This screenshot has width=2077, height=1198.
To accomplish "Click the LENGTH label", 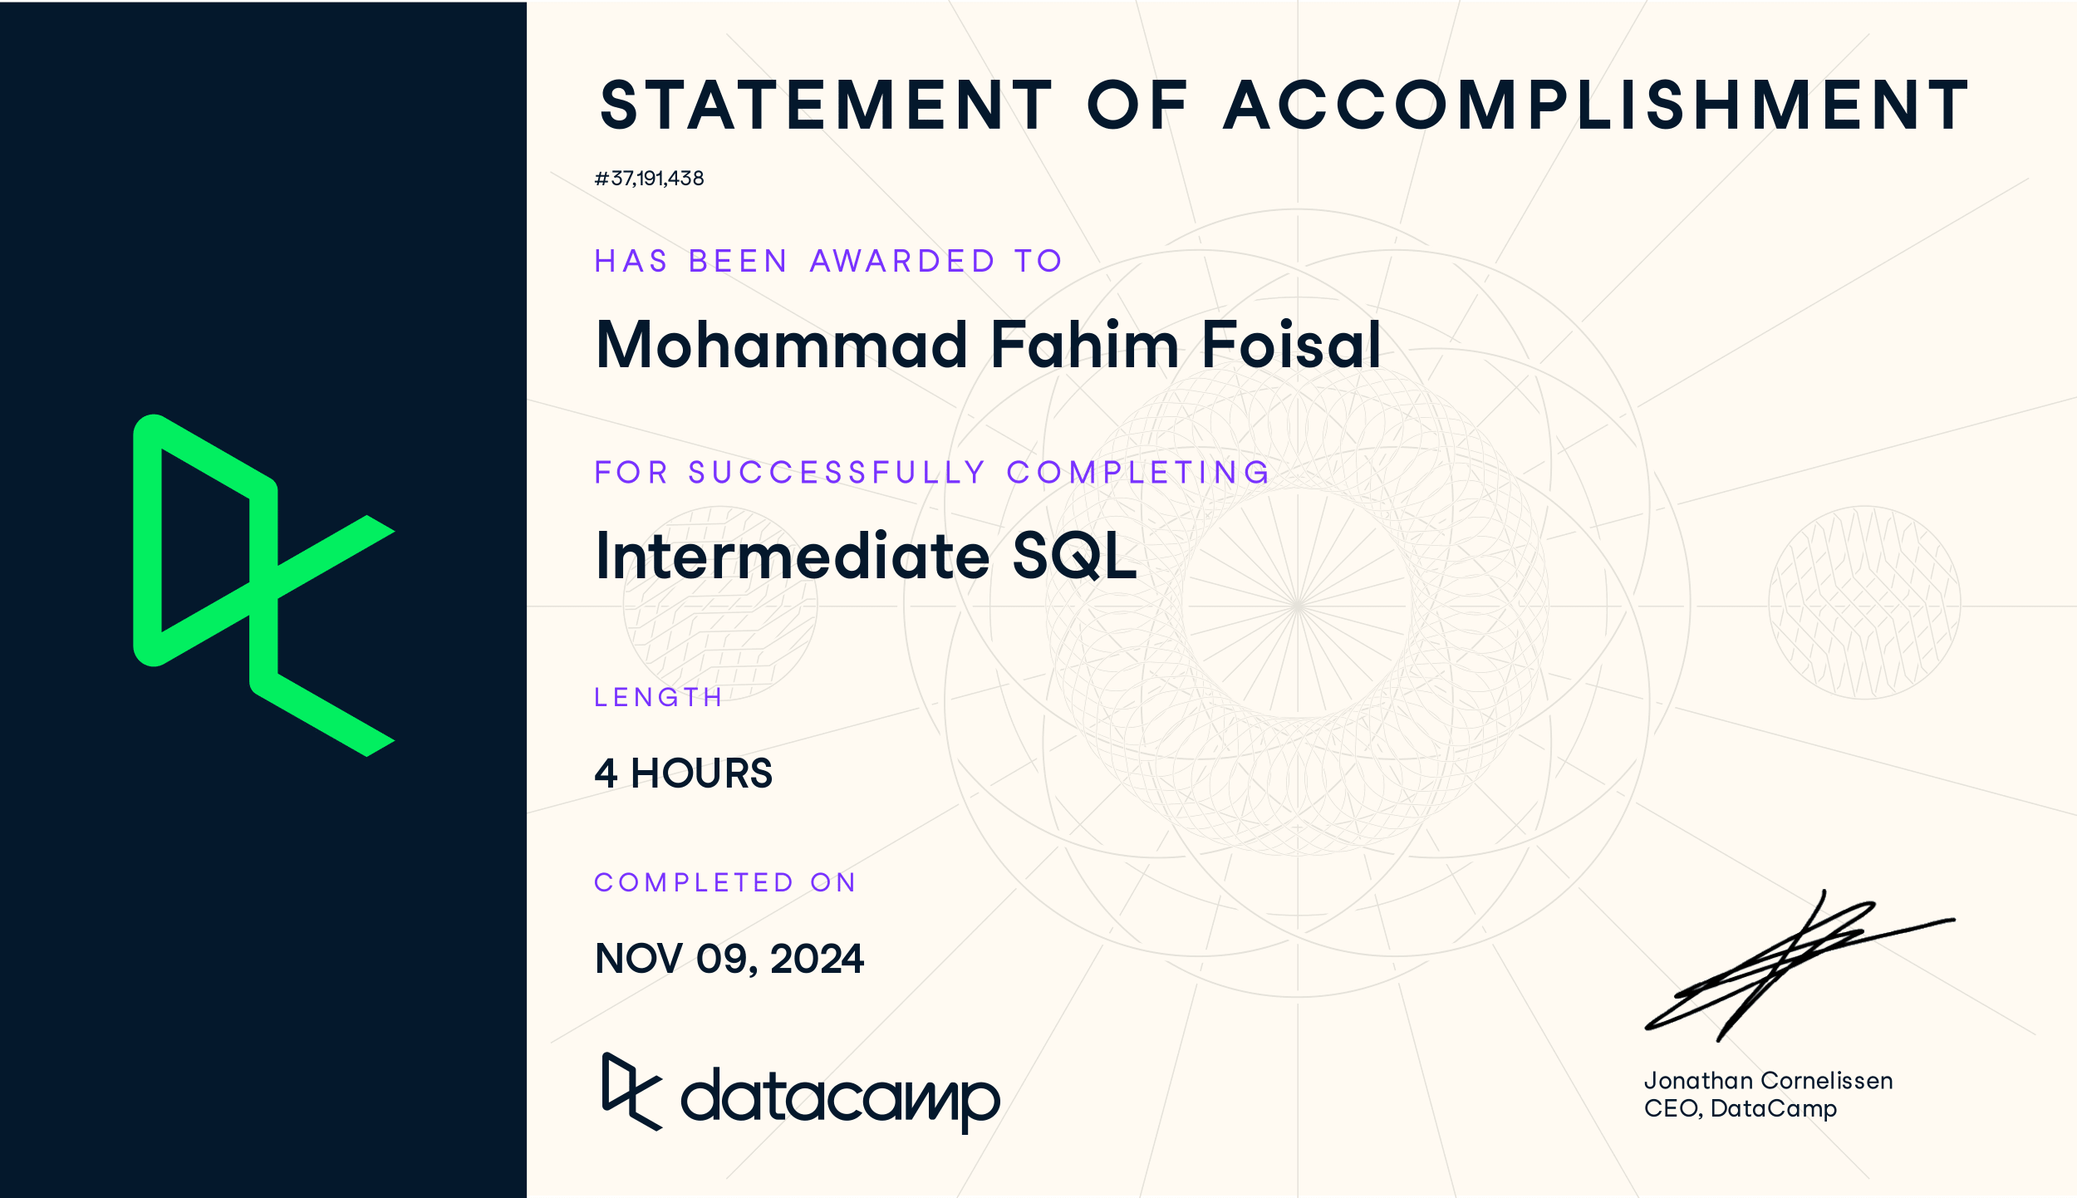I will pos(658,697).
